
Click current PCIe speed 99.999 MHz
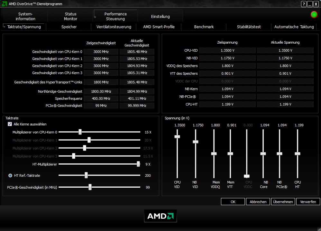137,106
